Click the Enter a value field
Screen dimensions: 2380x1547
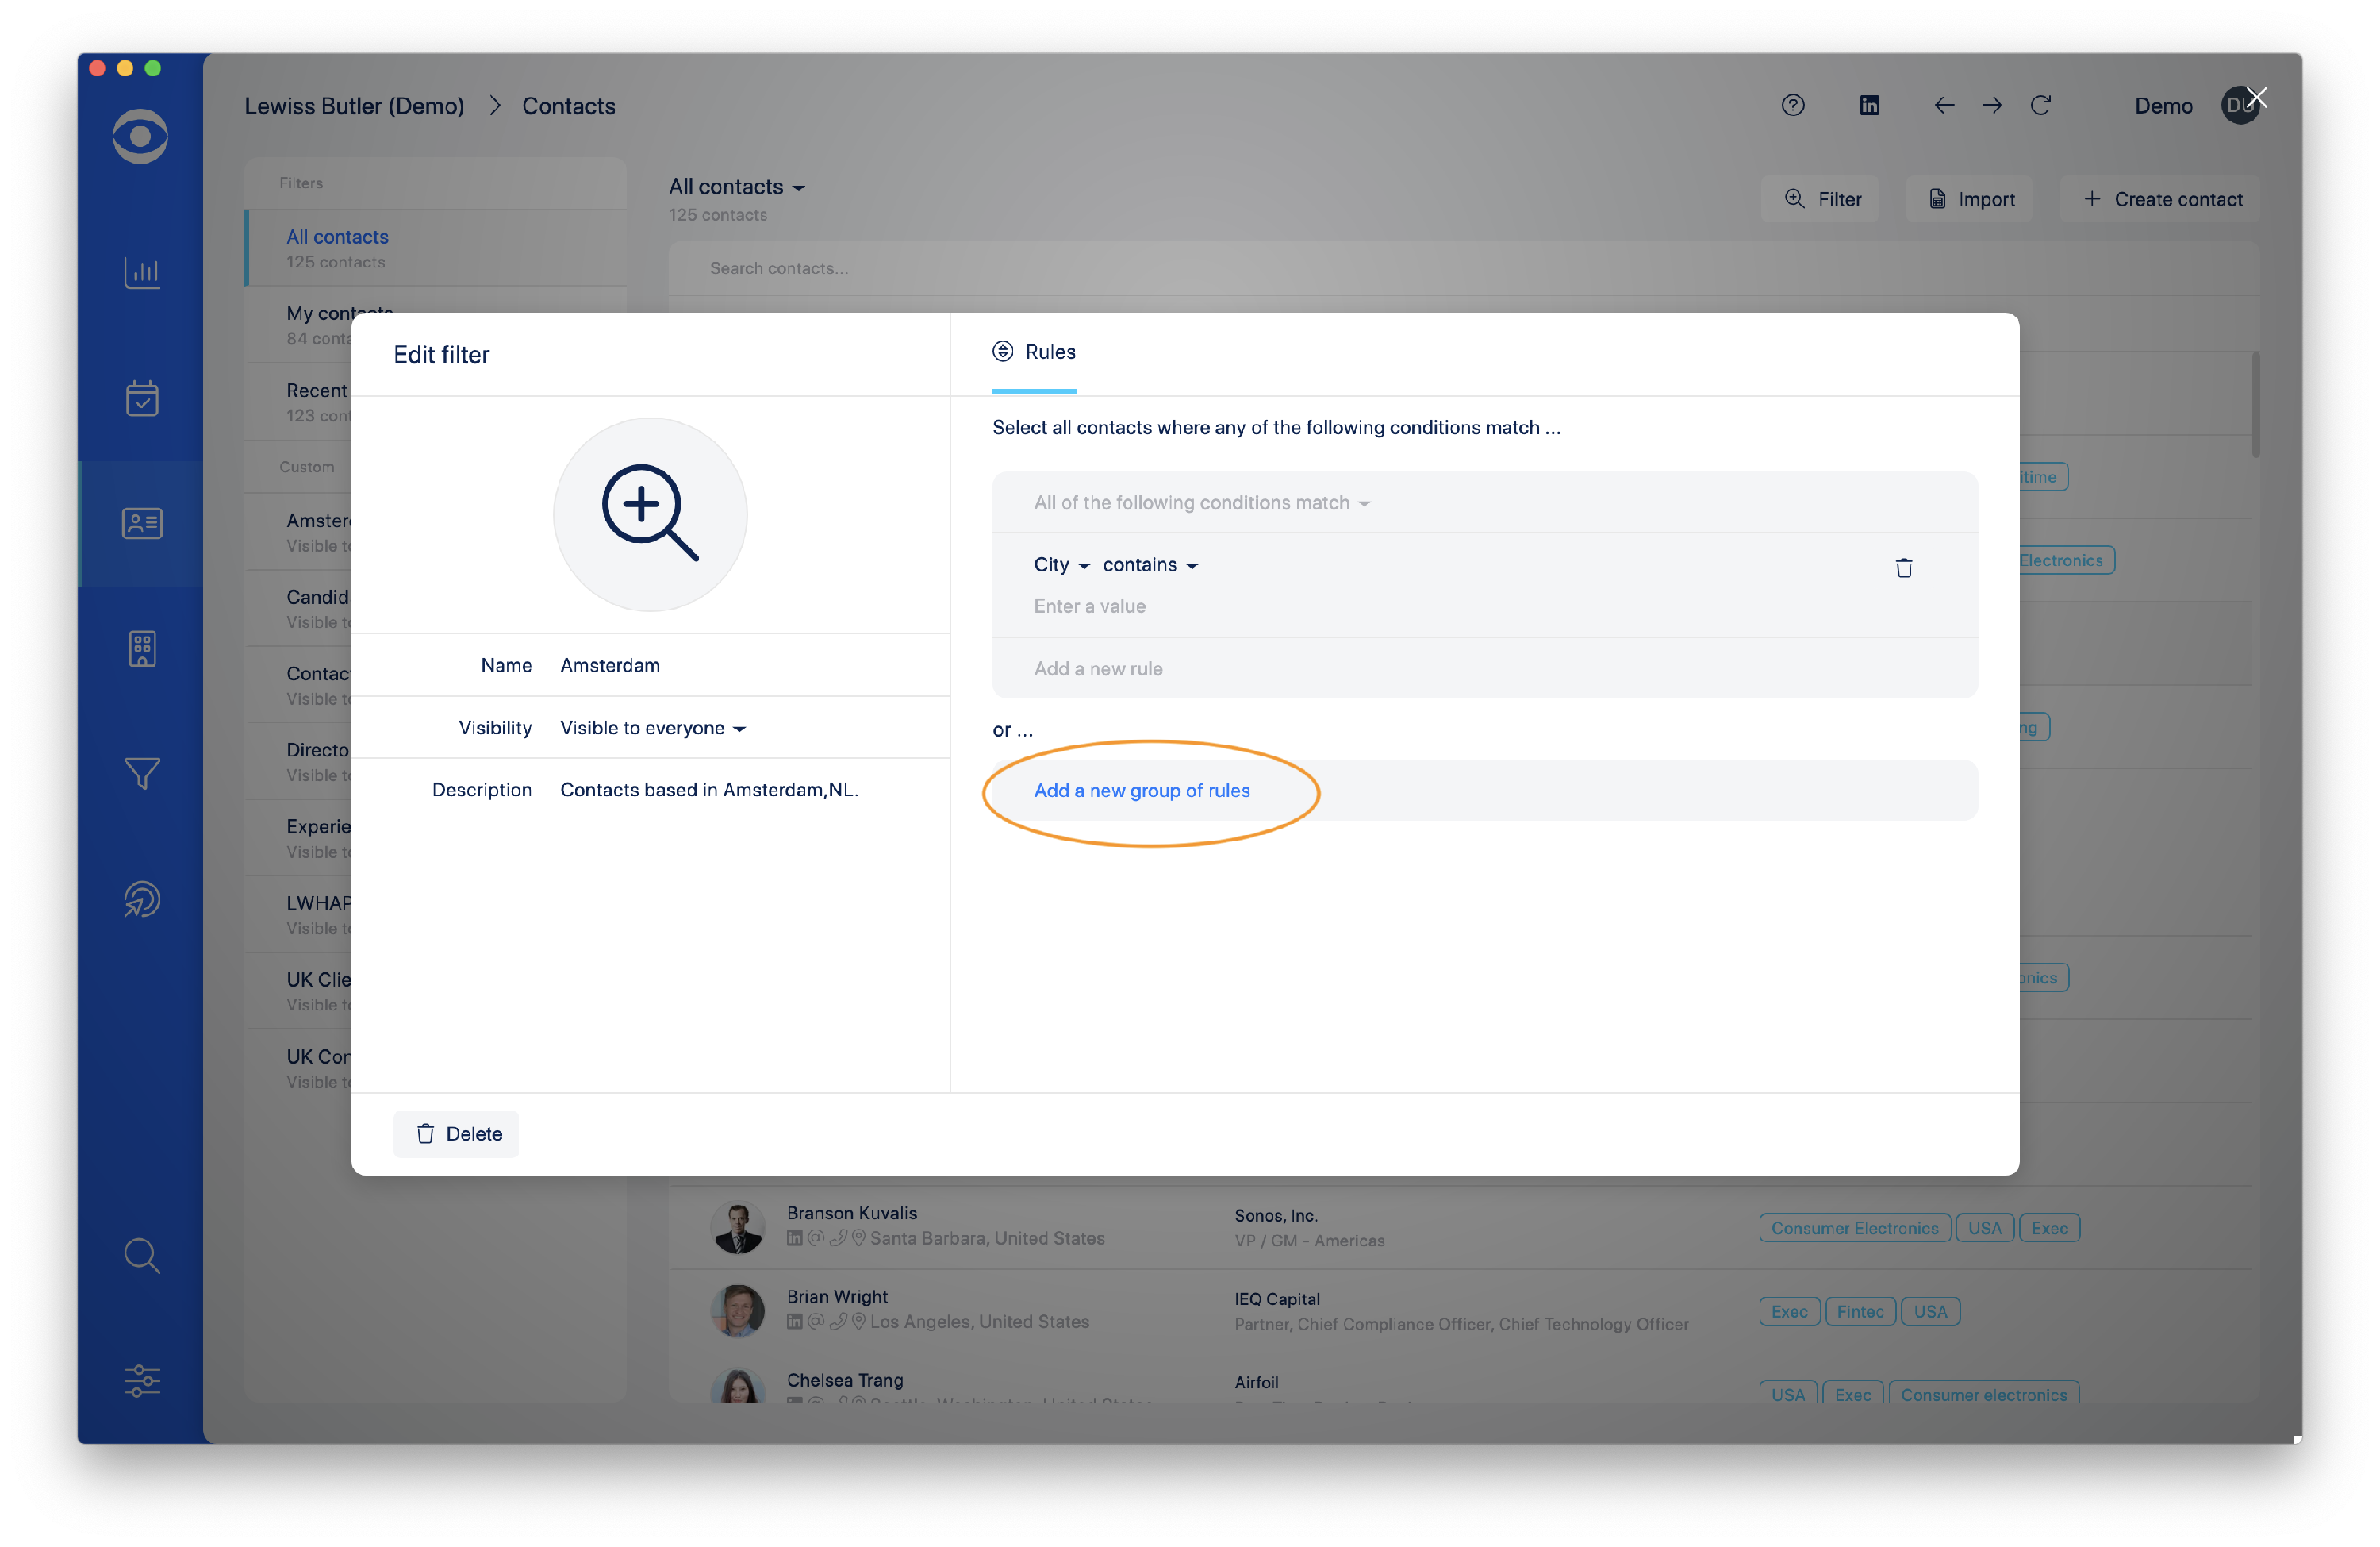tap(1090, 606)
